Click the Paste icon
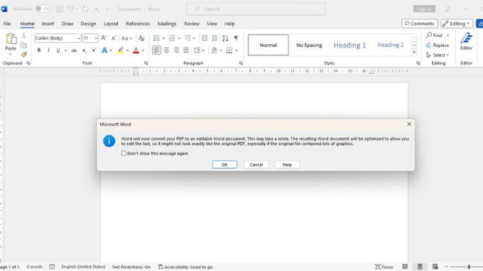This screenshot has width=483, height=271. coord(11,39)
